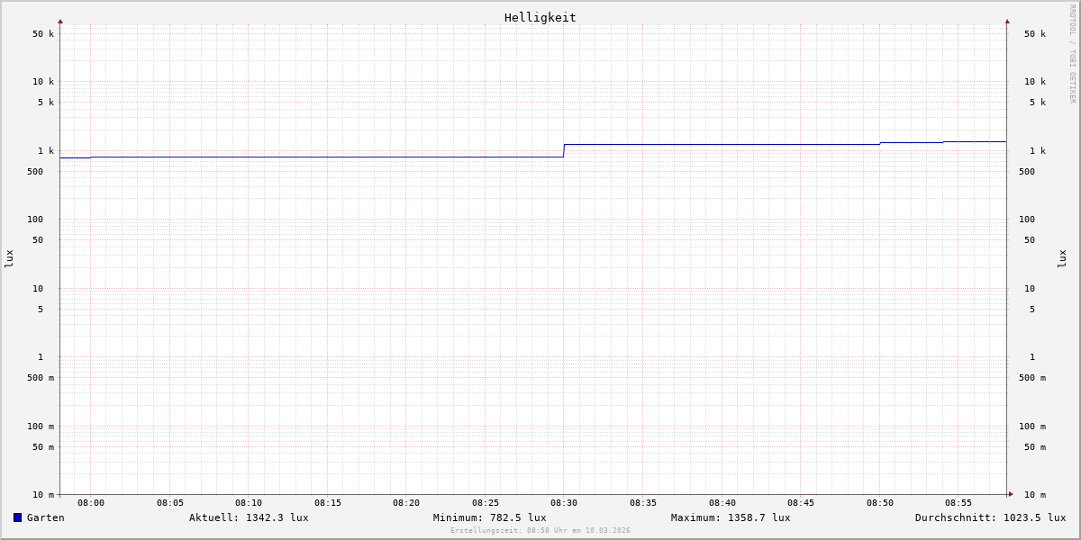This screenshot has height=540, width=1081.
Task: Click the Maximum 1358.7 lux value
Action: point(731,517)
